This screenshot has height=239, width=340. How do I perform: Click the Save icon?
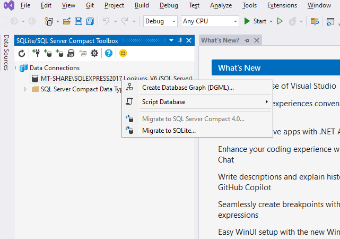[79, 21]
